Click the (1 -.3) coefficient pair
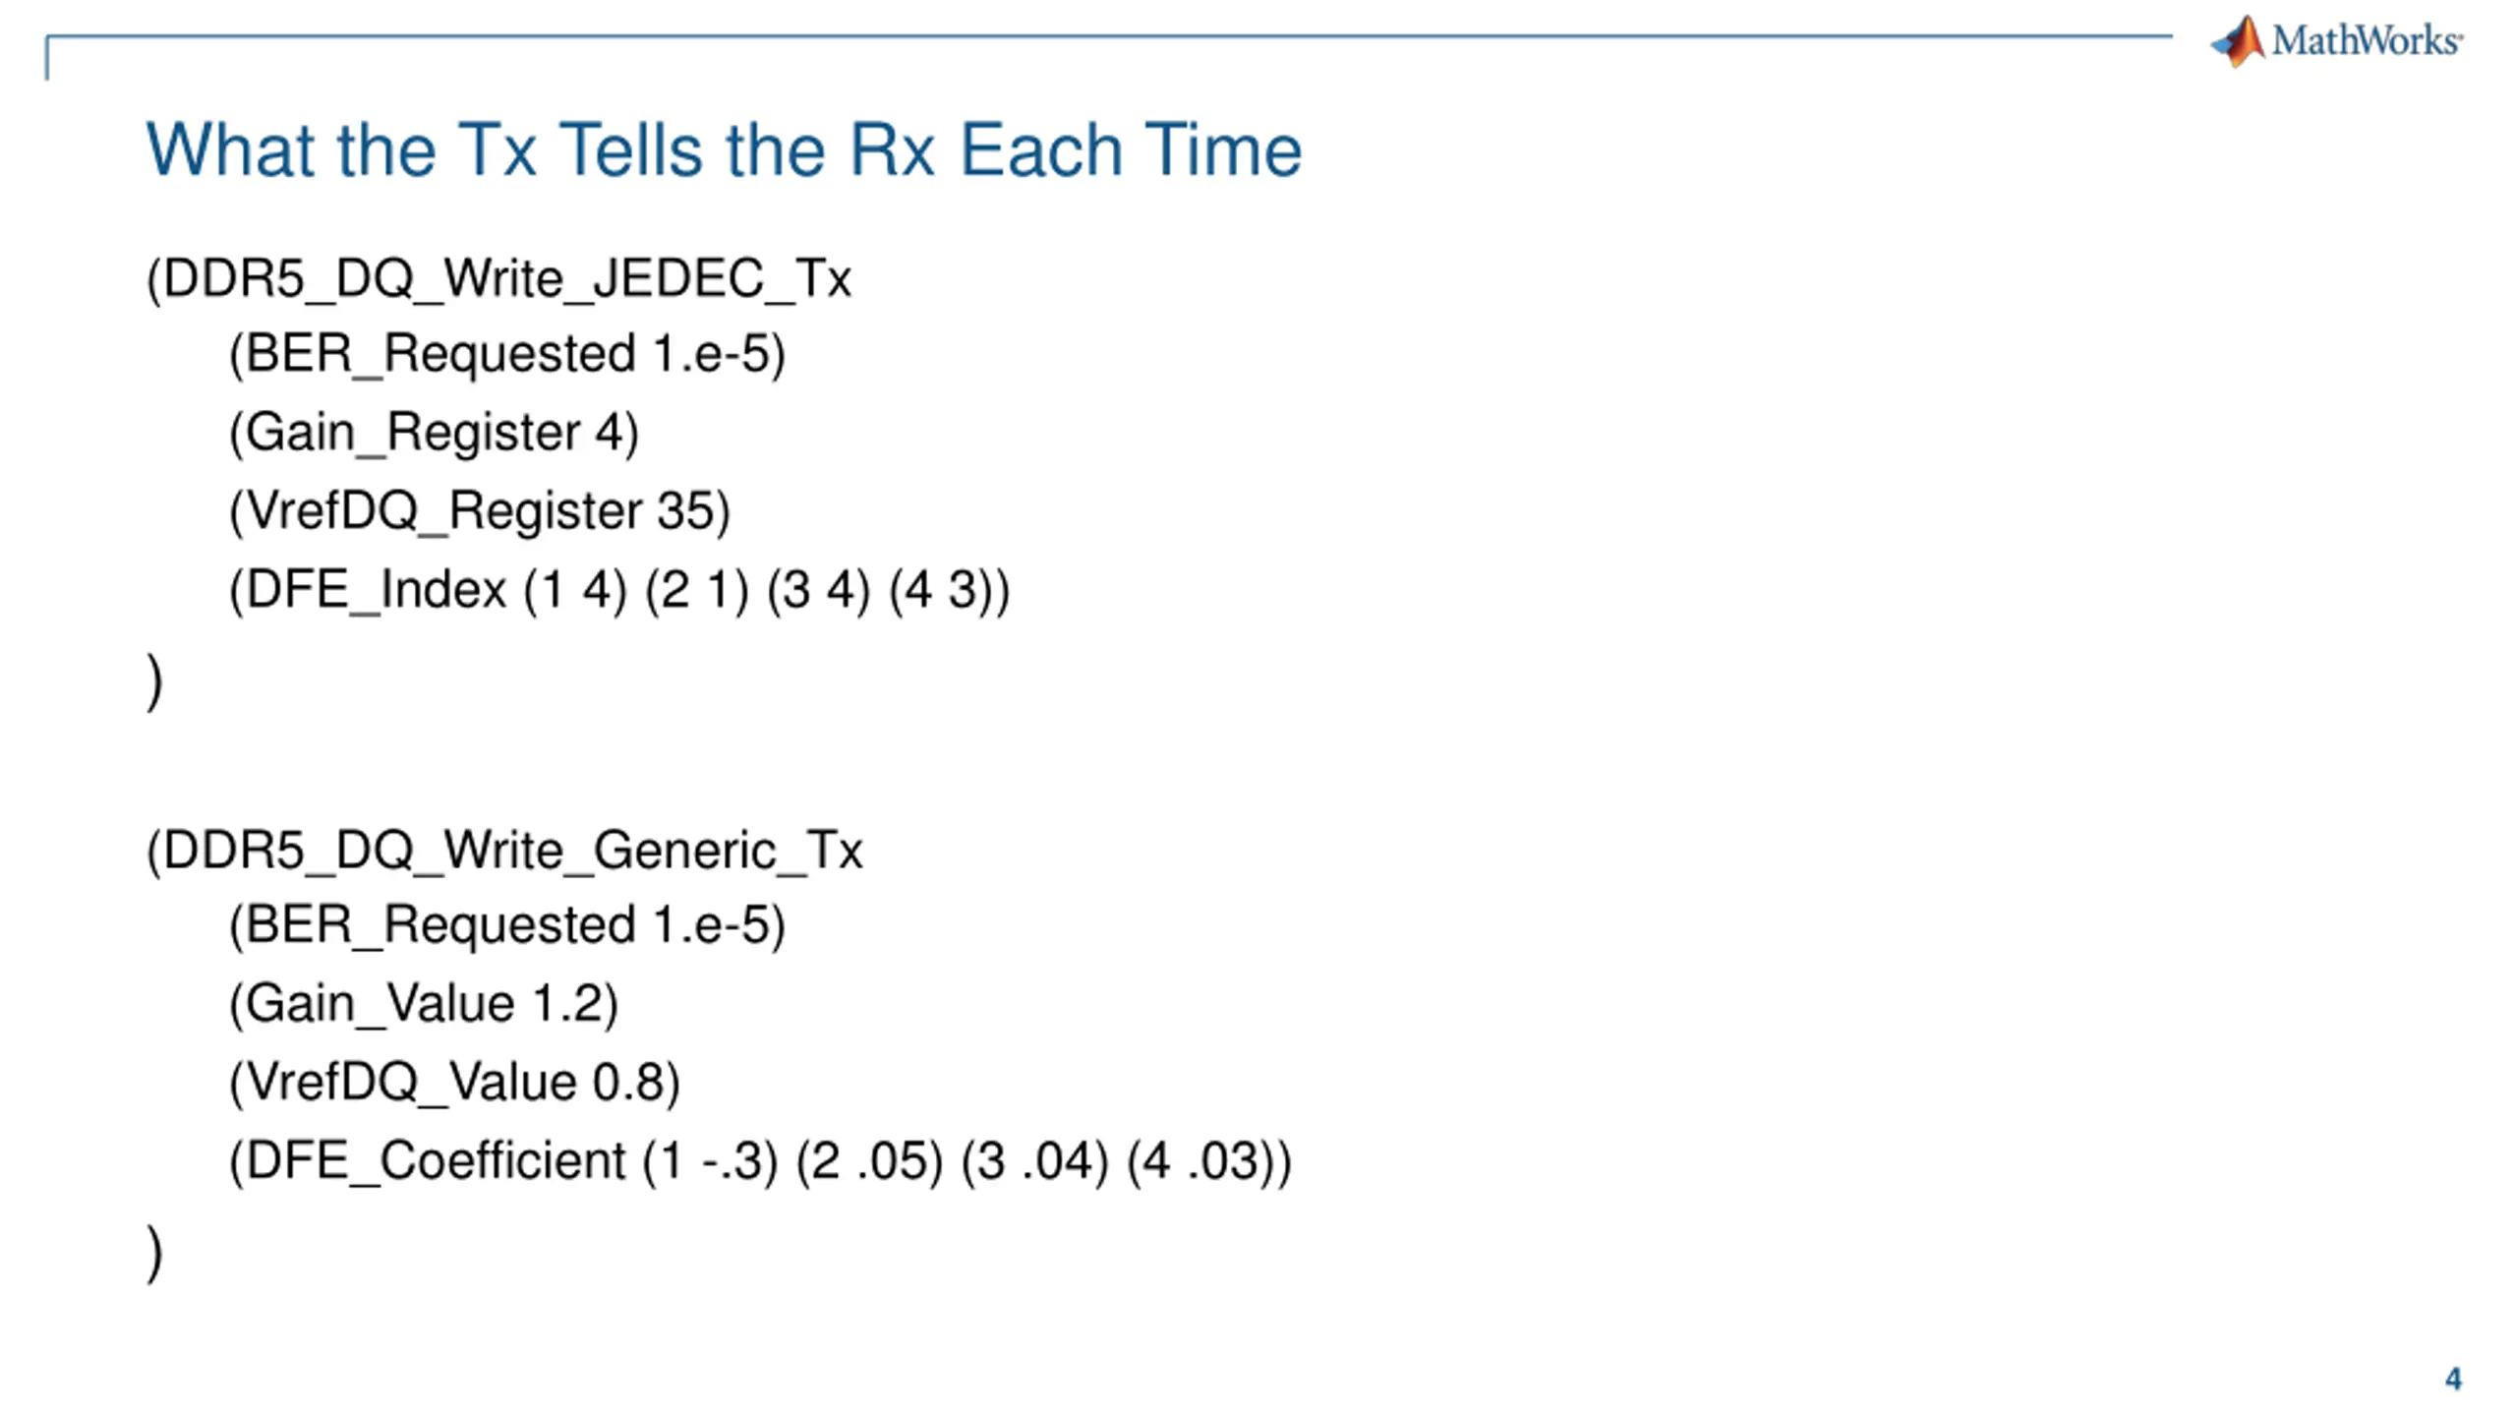The image size is (2517, 1416). (x=711, y=1161)
